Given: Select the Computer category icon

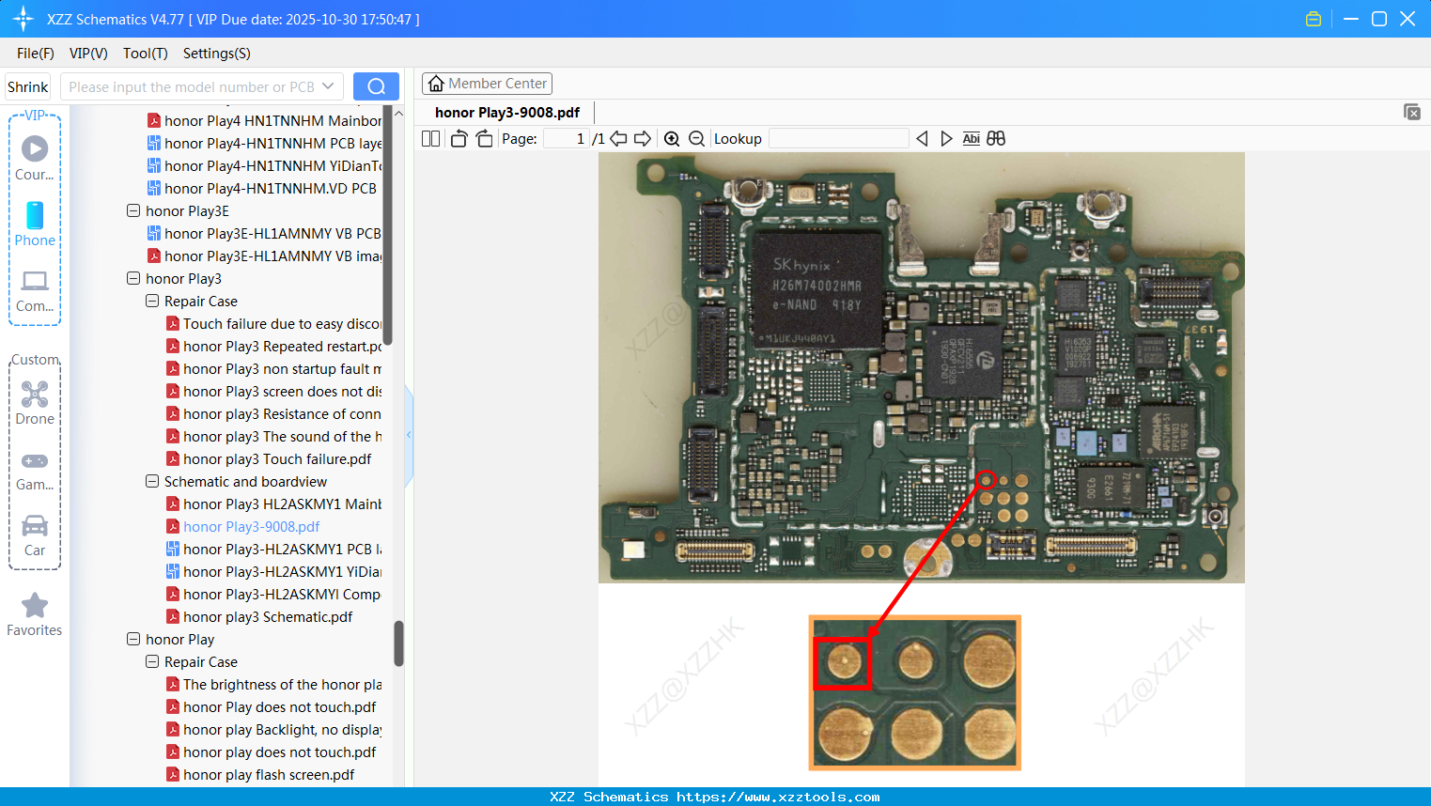Looking at the screenshot, I should [x=35, y=291].
